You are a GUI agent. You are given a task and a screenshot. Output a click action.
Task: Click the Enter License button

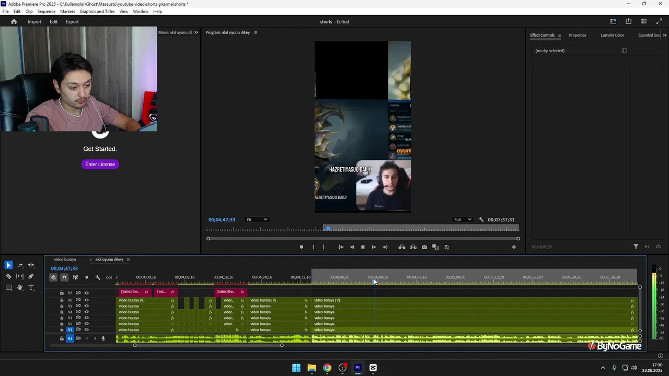100,164
